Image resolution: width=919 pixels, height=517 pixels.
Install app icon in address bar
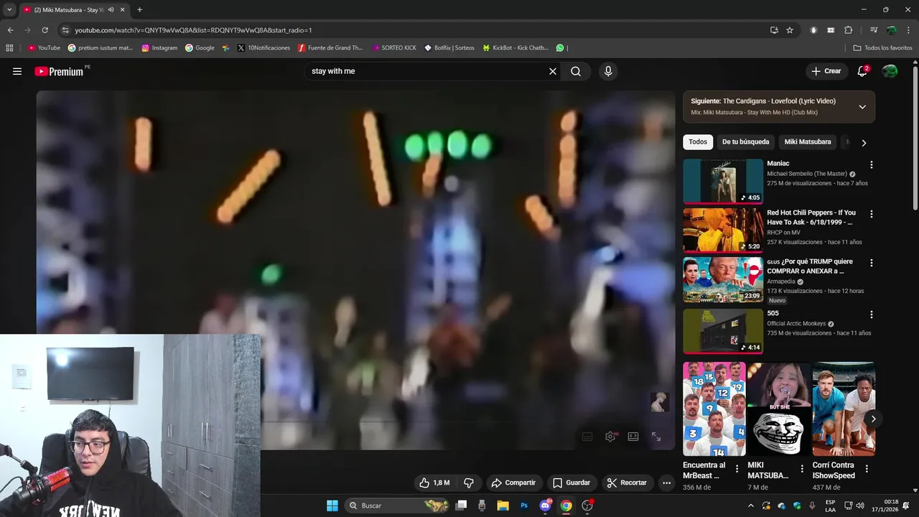pyautogui.click(x=774, y=30)
